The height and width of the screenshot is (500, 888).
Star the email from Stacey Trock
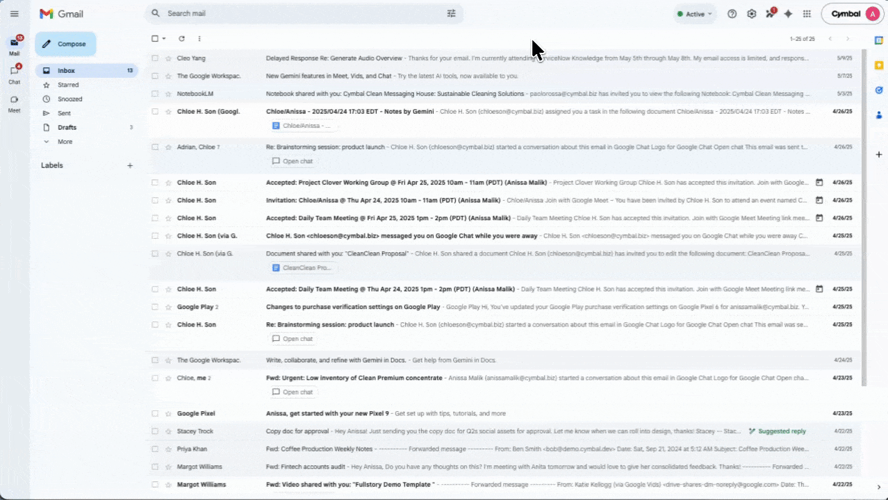[168, 431]
